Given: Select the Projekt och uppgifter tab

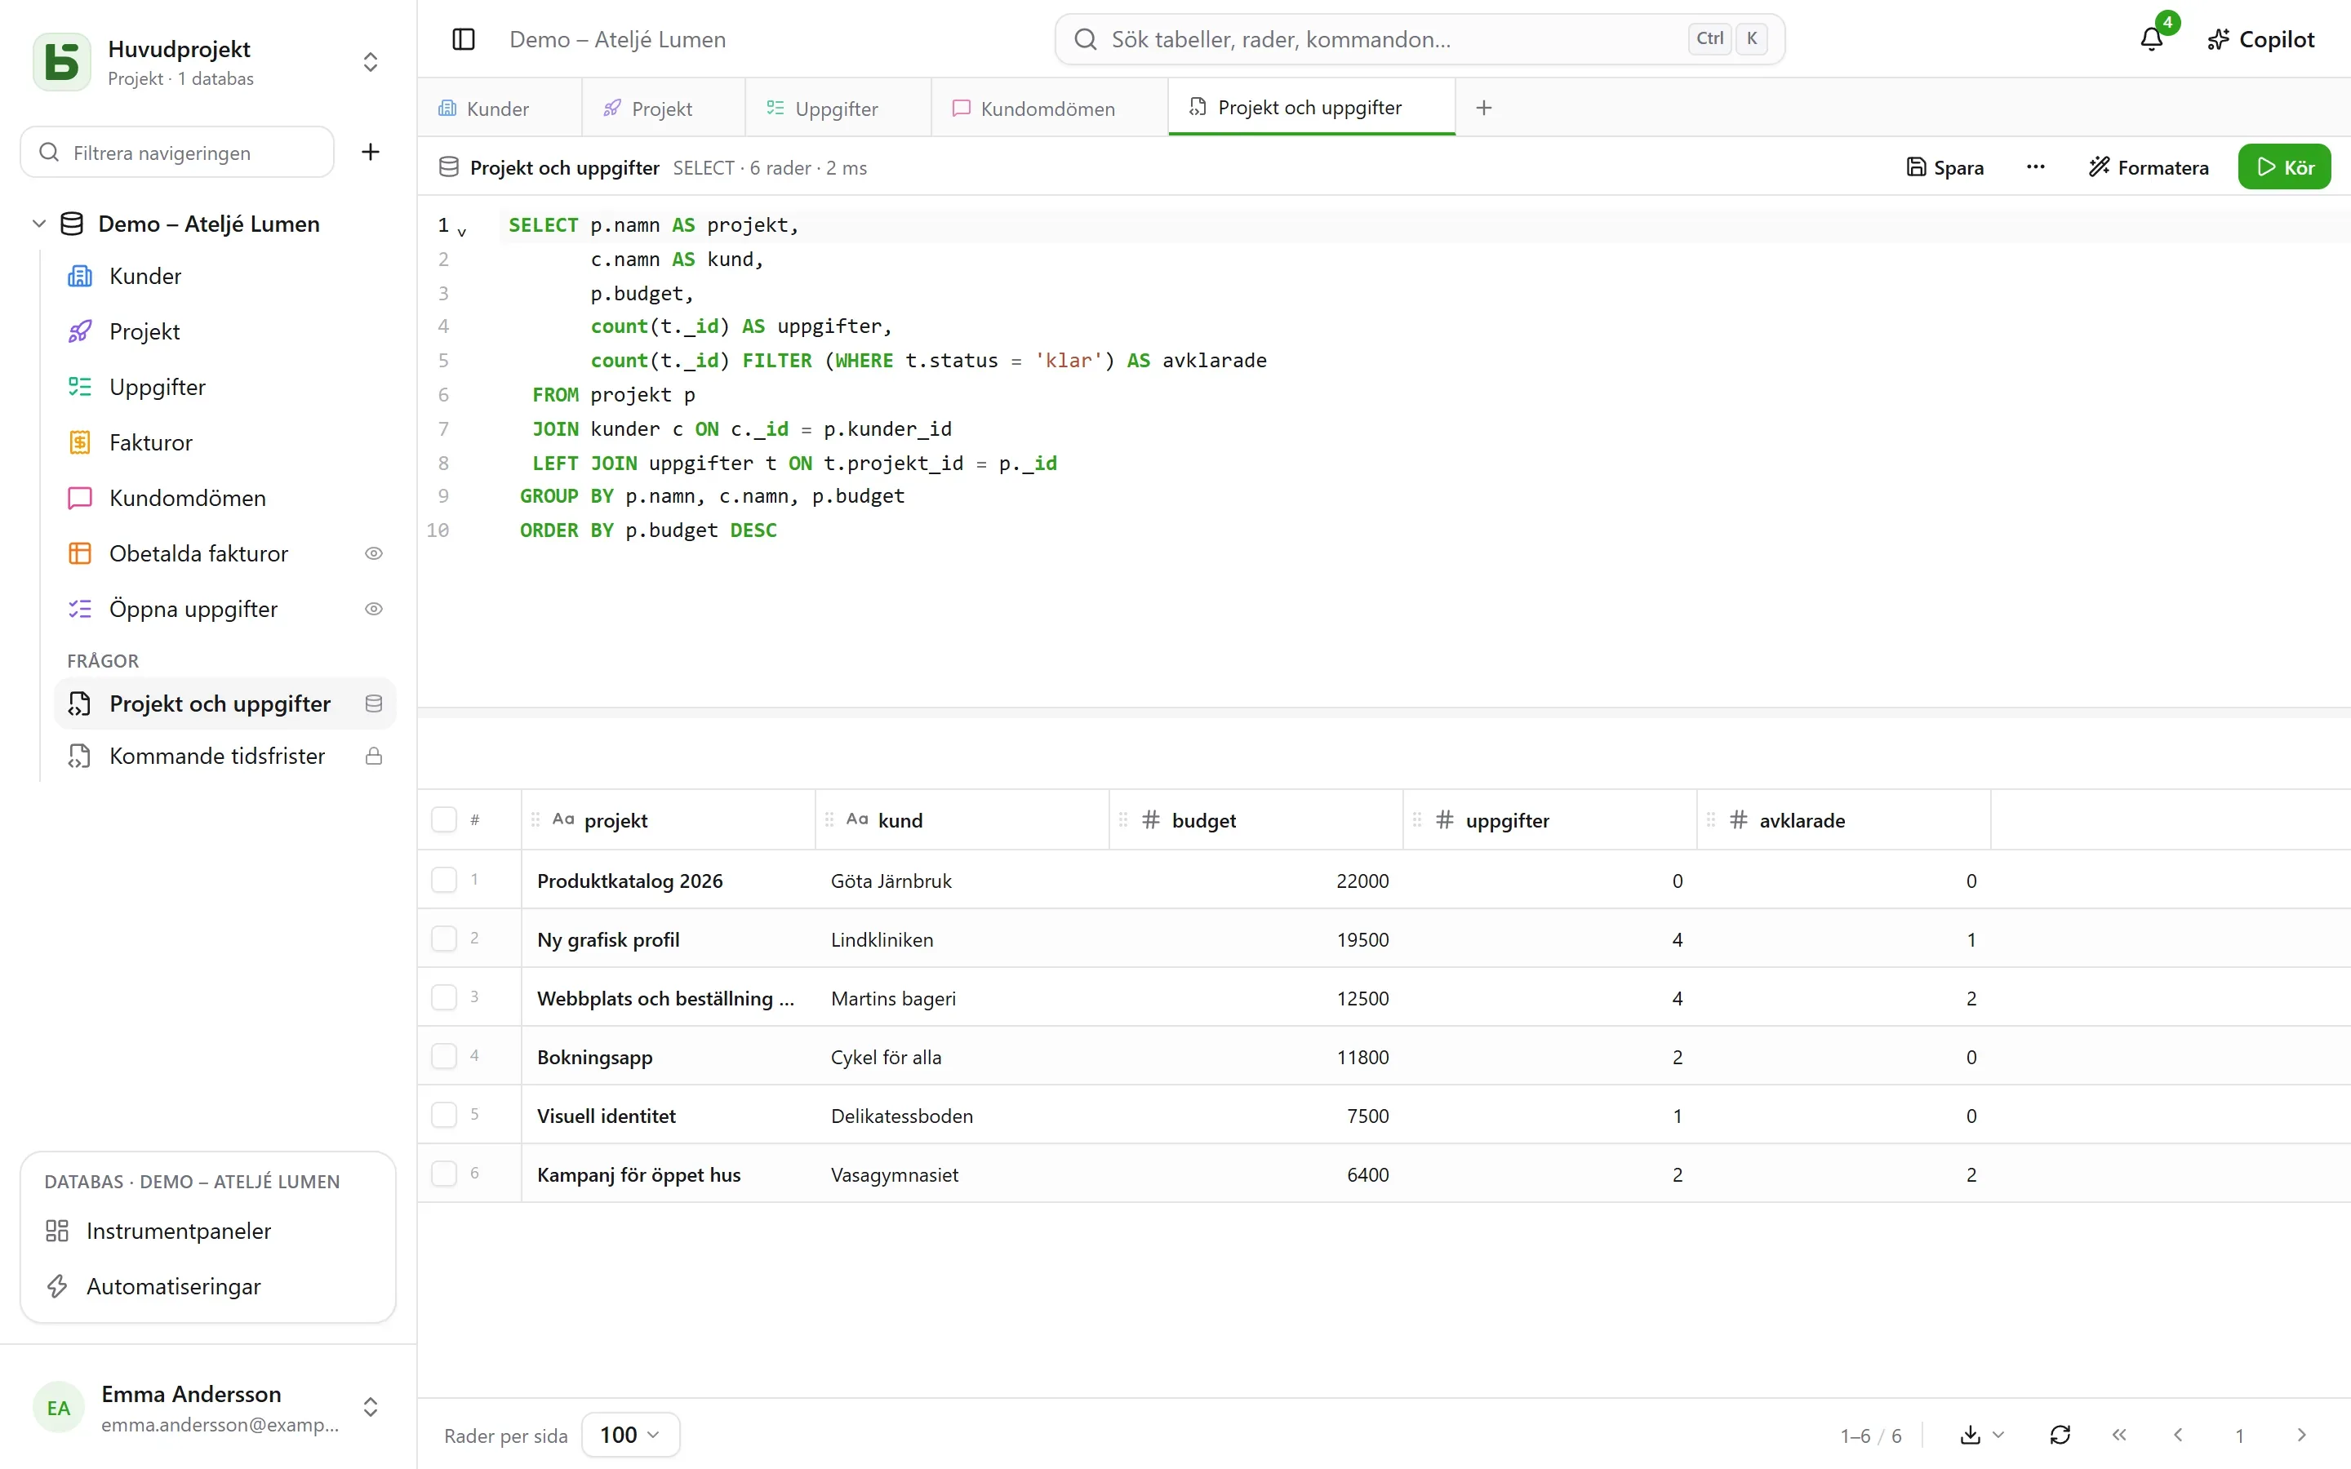Looking at the screenshot, I should pos(1310,108).
